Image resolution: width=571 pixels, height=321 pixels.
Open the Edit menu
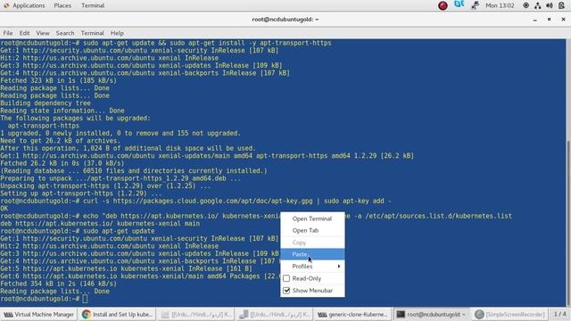(24, 33)
